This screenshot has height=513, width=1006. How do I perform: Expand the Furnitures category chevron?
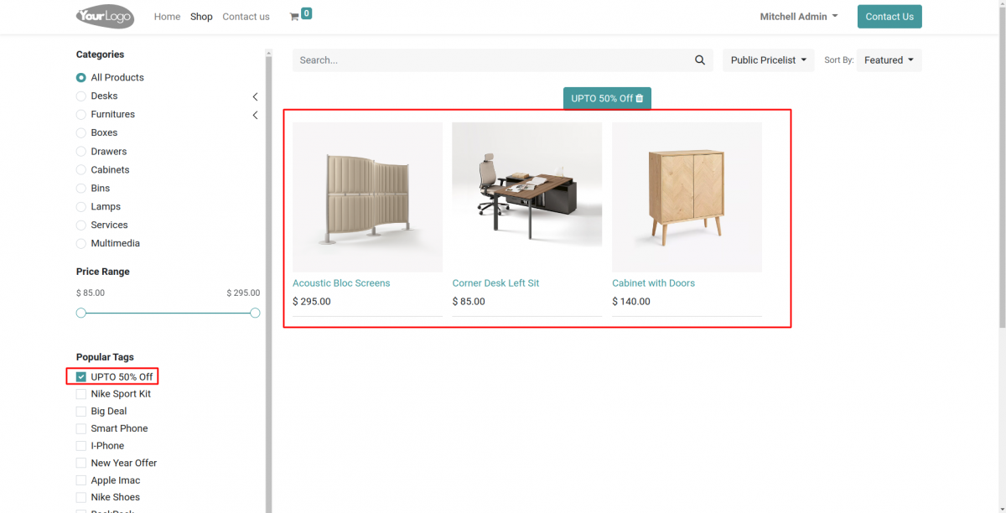(255, 115)
